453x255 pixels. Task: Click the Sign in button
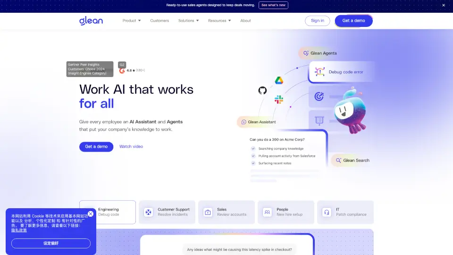click(318, 21)
